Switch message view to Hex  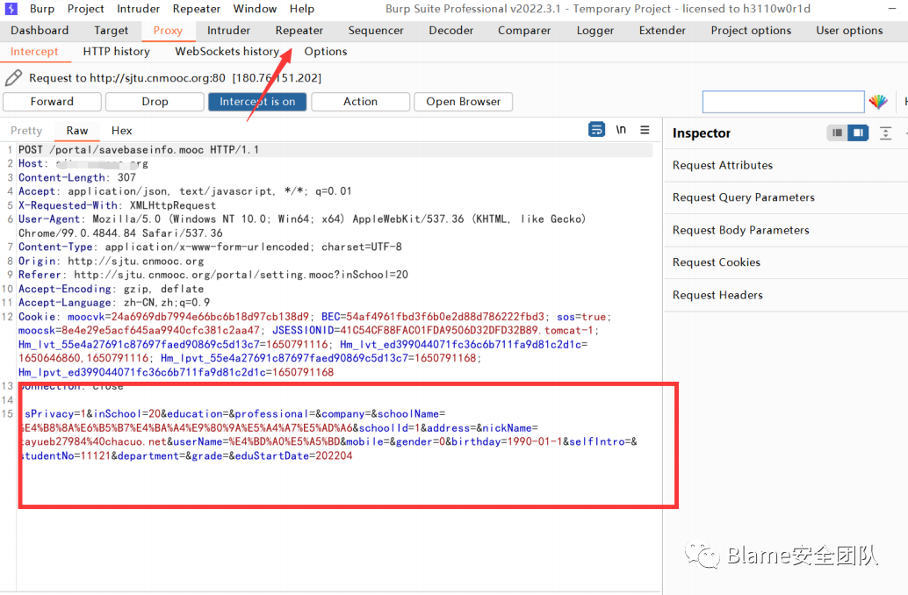tap(121, 130)
